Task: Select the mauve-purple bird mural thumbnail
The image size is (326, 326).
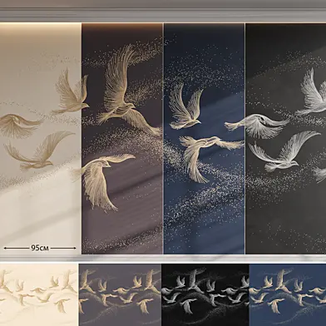Action: click(120, 294)
